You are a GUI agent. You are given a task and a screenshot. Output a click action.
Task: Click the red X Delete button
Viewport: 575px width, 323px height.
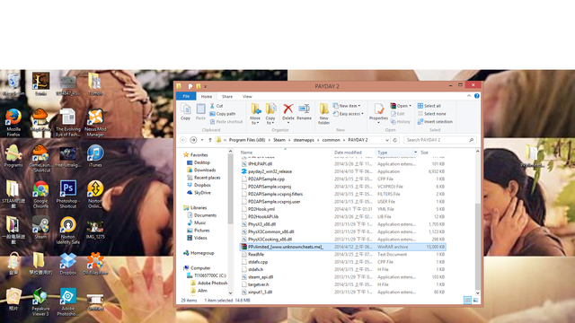[x=288, y=111]
